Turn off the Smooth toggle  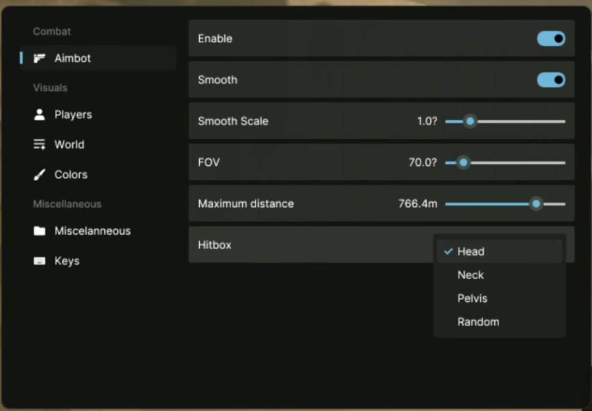coord(551,80)
